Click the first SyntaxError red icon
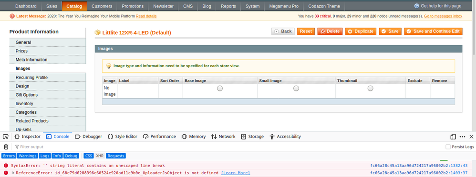Screen dimensions: 476x177 tap(6, 166)
